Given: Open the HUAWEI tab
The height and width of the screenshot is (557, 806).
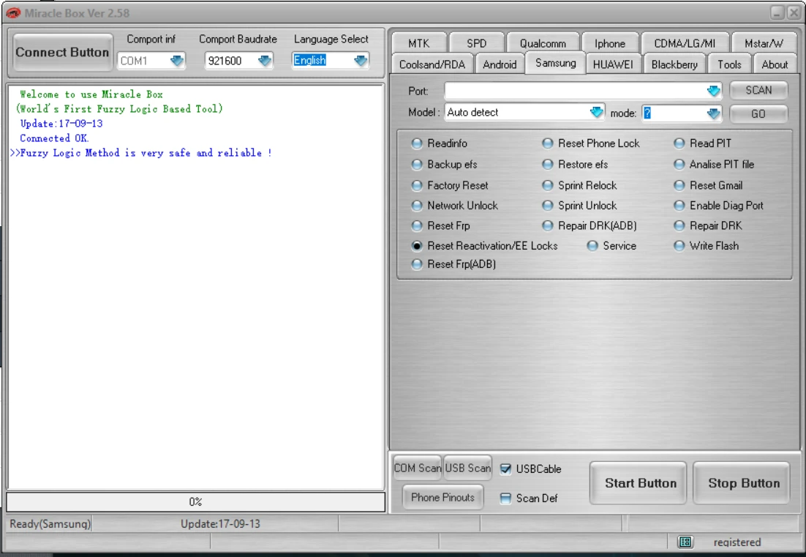Looking at the screenshot, I should tap(613, 64).
